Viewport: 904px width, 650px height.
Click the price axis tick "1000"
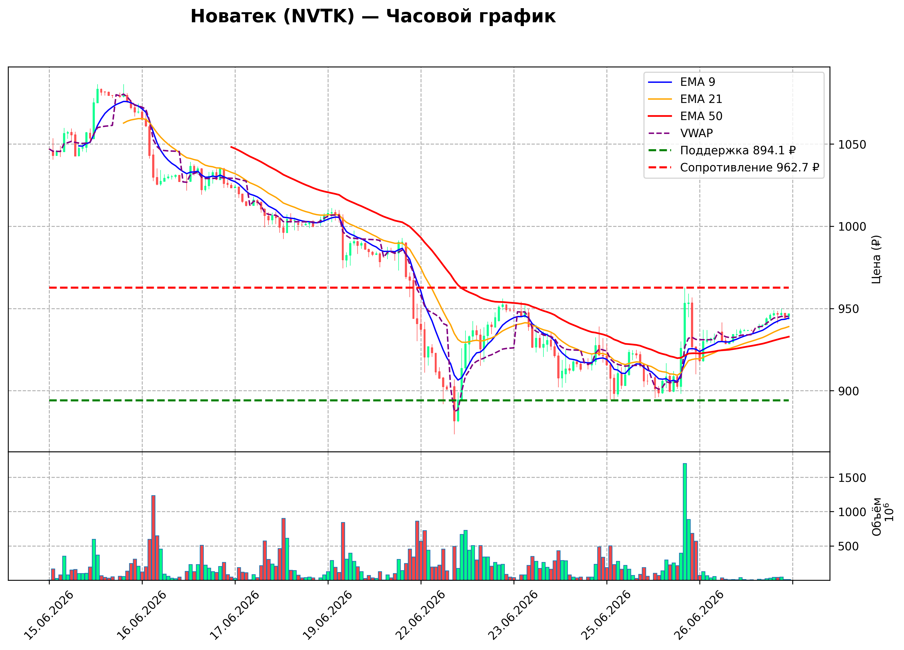point(852,227)
